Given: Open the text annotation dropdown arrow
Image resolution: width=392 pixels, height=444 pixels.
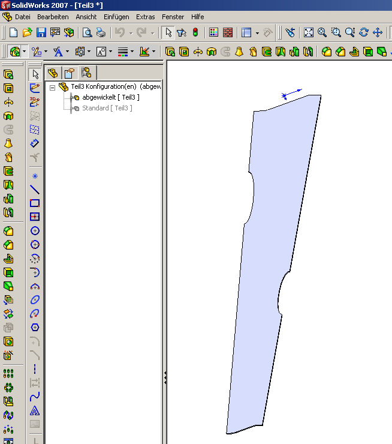Looking at the screenshot, I should (x=67, y=52).
